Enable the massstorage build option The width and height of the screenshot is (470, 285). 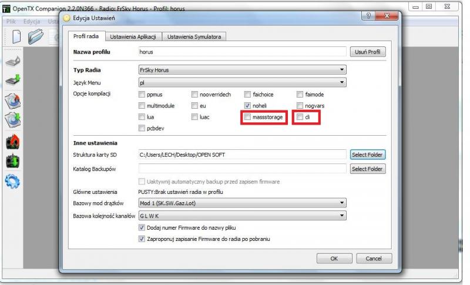click(249, 118)
